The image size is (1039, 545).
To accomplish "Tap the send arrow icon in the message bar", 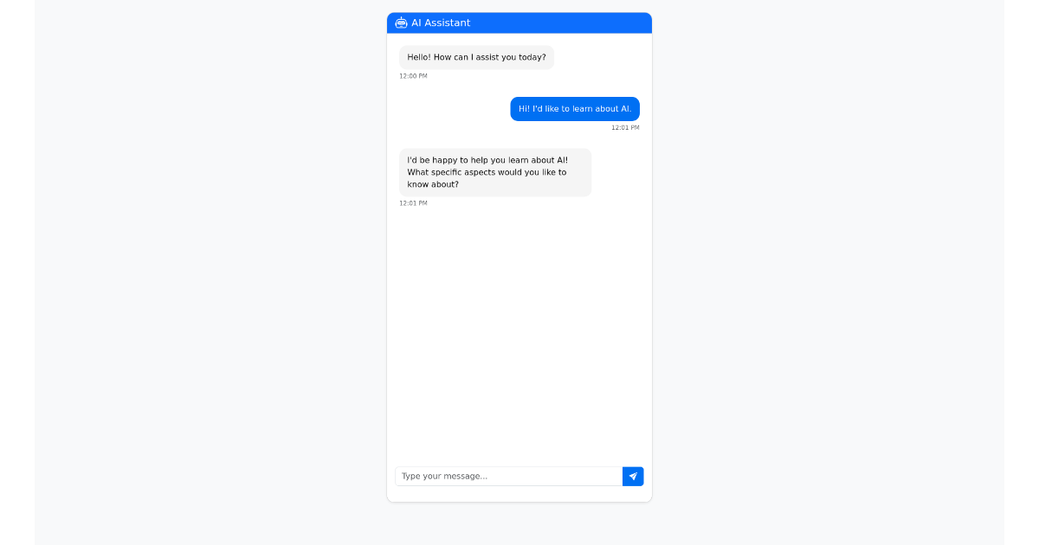I will (x=633, y=476).
